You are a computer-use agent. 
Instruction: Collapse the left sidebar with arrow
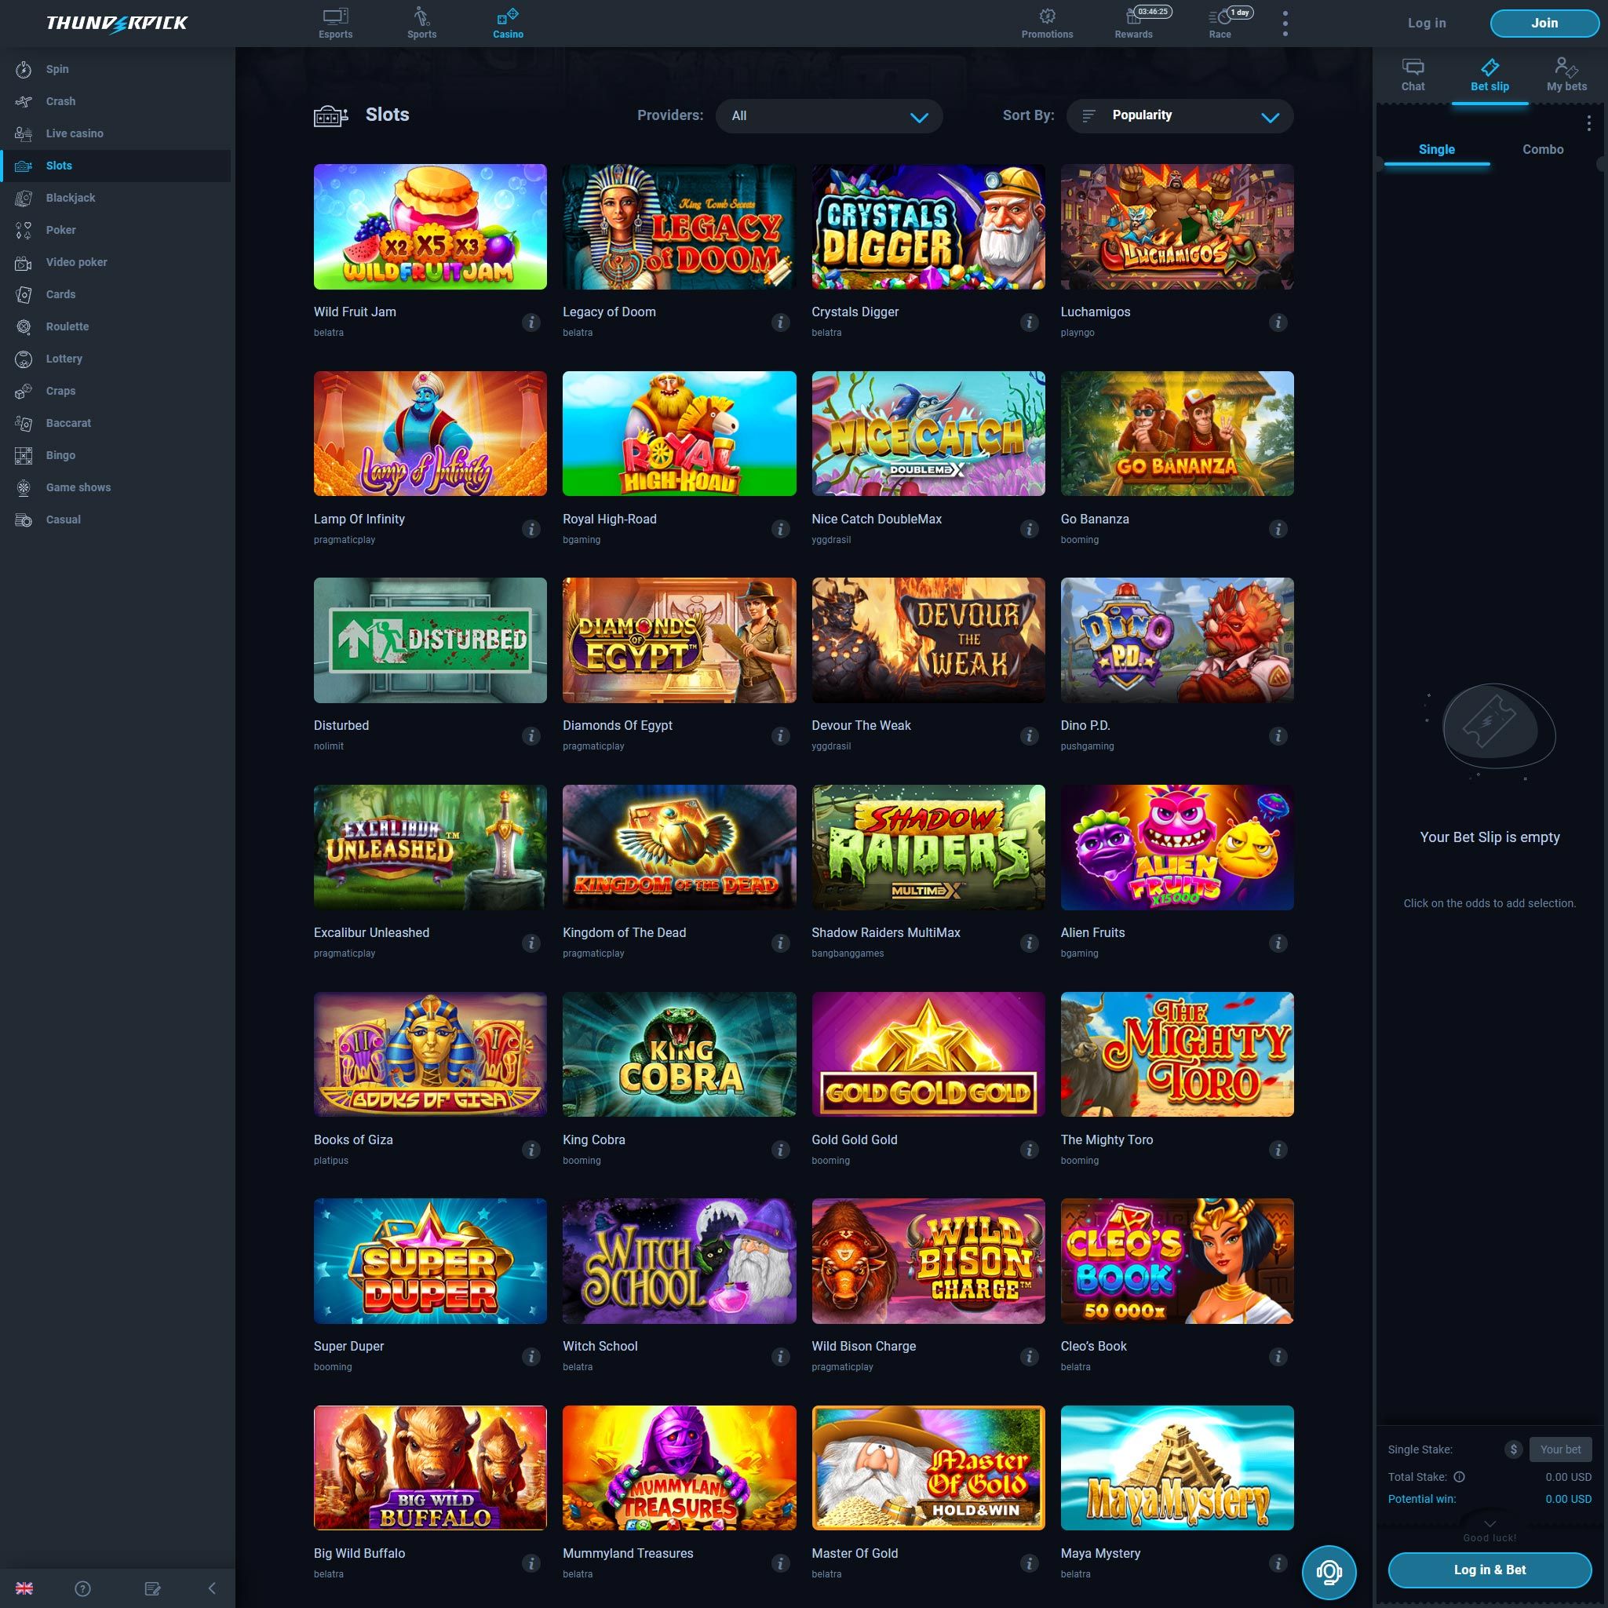click(211, 1588)
